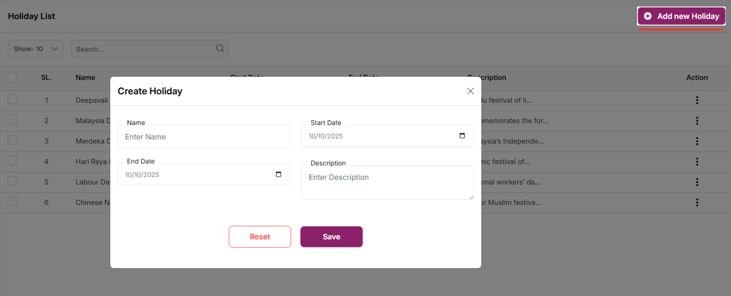The width and height of the screenshot is (731, 296).
Task: Open kebab menu for row 4
Action: coord(697,162)
